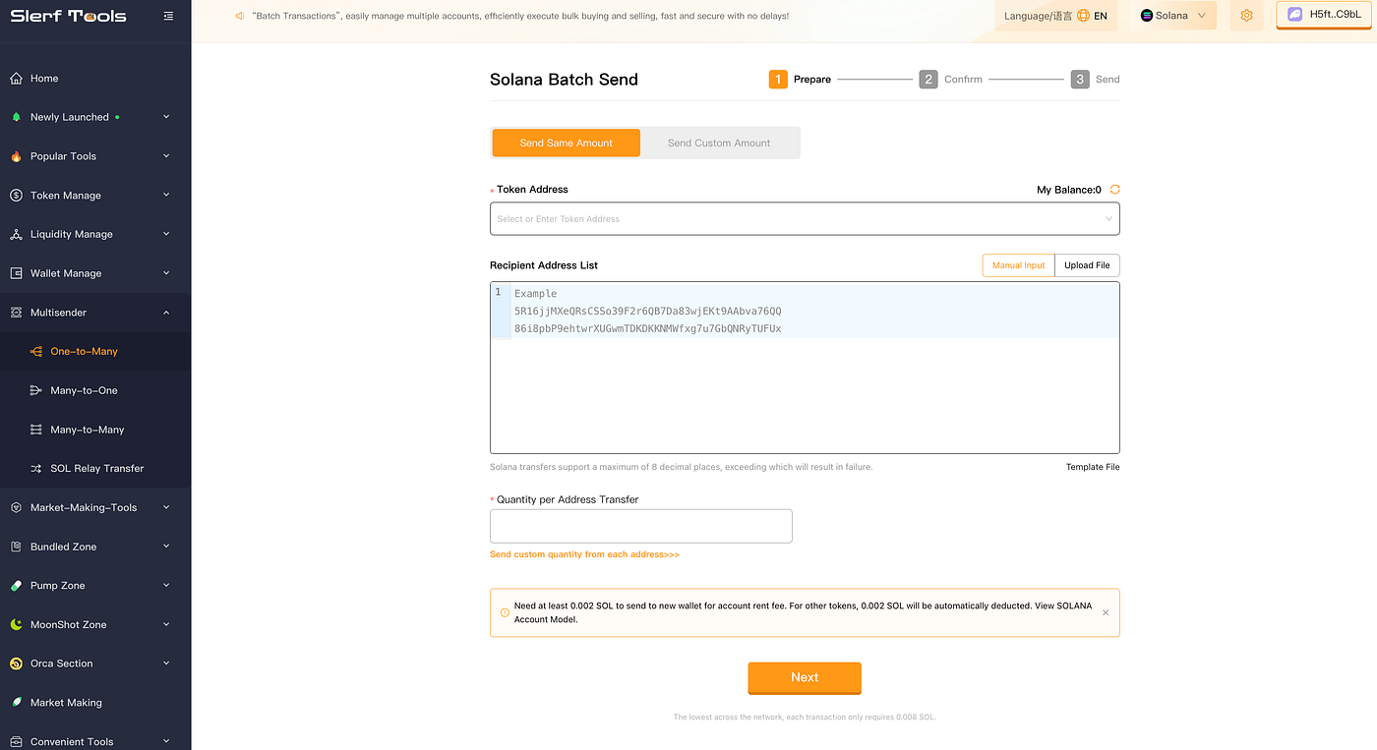The height and width of the screenshot is (750, 1377).
Task: Click step 3 Send indicator
Action: 1096,80
